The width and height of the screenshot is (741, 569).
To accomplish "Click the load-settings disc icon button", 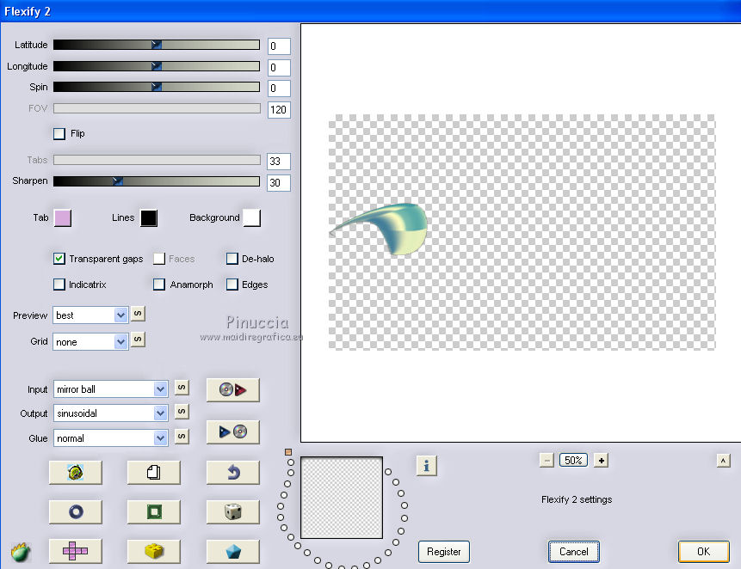I will 232,389.
